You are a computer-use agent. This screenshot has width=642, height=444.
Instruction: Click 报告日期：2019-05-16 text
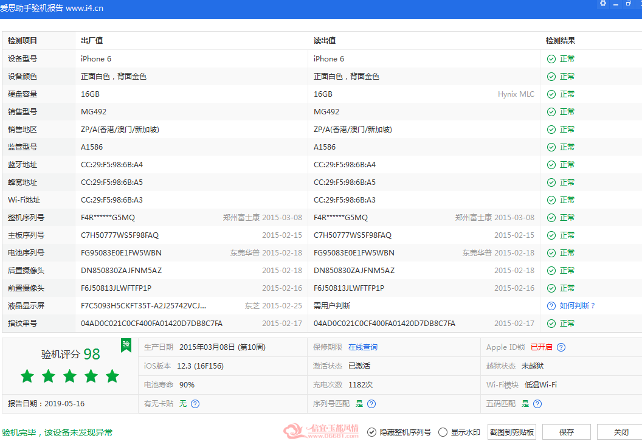pyautogui.click(x=46, y=404)
